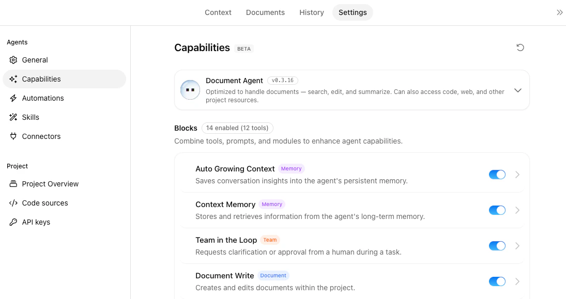Open Automations in the sidebar
Image resolution: width=566 pixels, height=299 pixels.
click(x=64, y=98)
